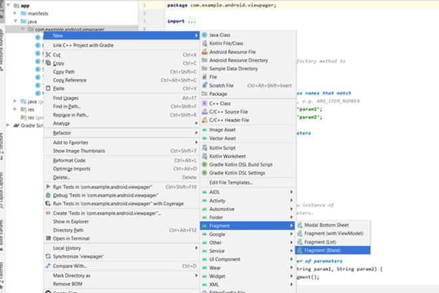Click the Image Asset icon
Viewport: 439px width, 293px height.
coord(204,130)
